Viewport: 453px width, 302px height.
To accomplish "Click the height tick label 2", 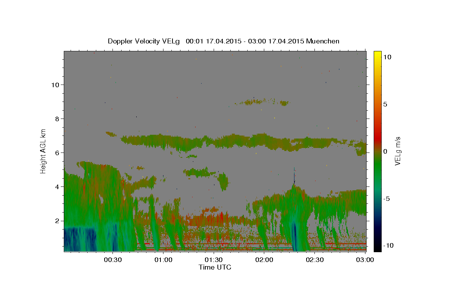I will tap(57, 221).
